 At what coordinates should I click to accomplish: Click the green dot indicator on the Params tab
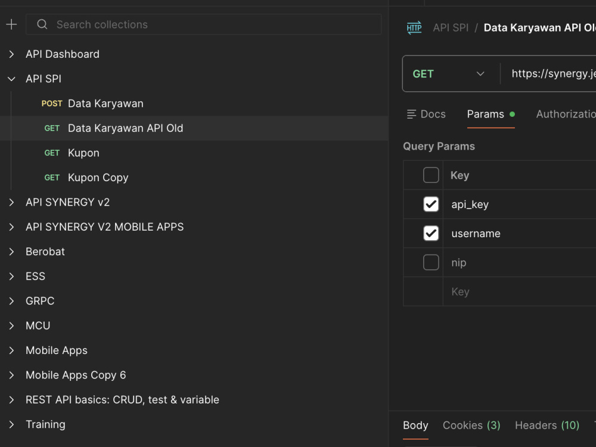tap(512, 114)
